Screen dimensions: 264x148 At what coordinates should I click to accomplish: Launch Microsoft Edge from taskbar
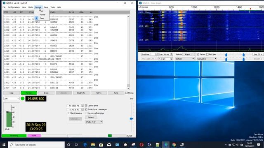[x=85, y=145]
